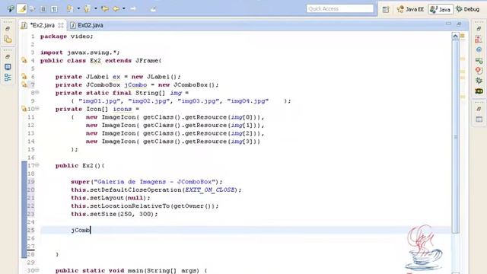Image resolution: width=487 pixels, height=274 pixels.
Task: Switch to the Debug perspective
Action: click(x=468, y=9)
